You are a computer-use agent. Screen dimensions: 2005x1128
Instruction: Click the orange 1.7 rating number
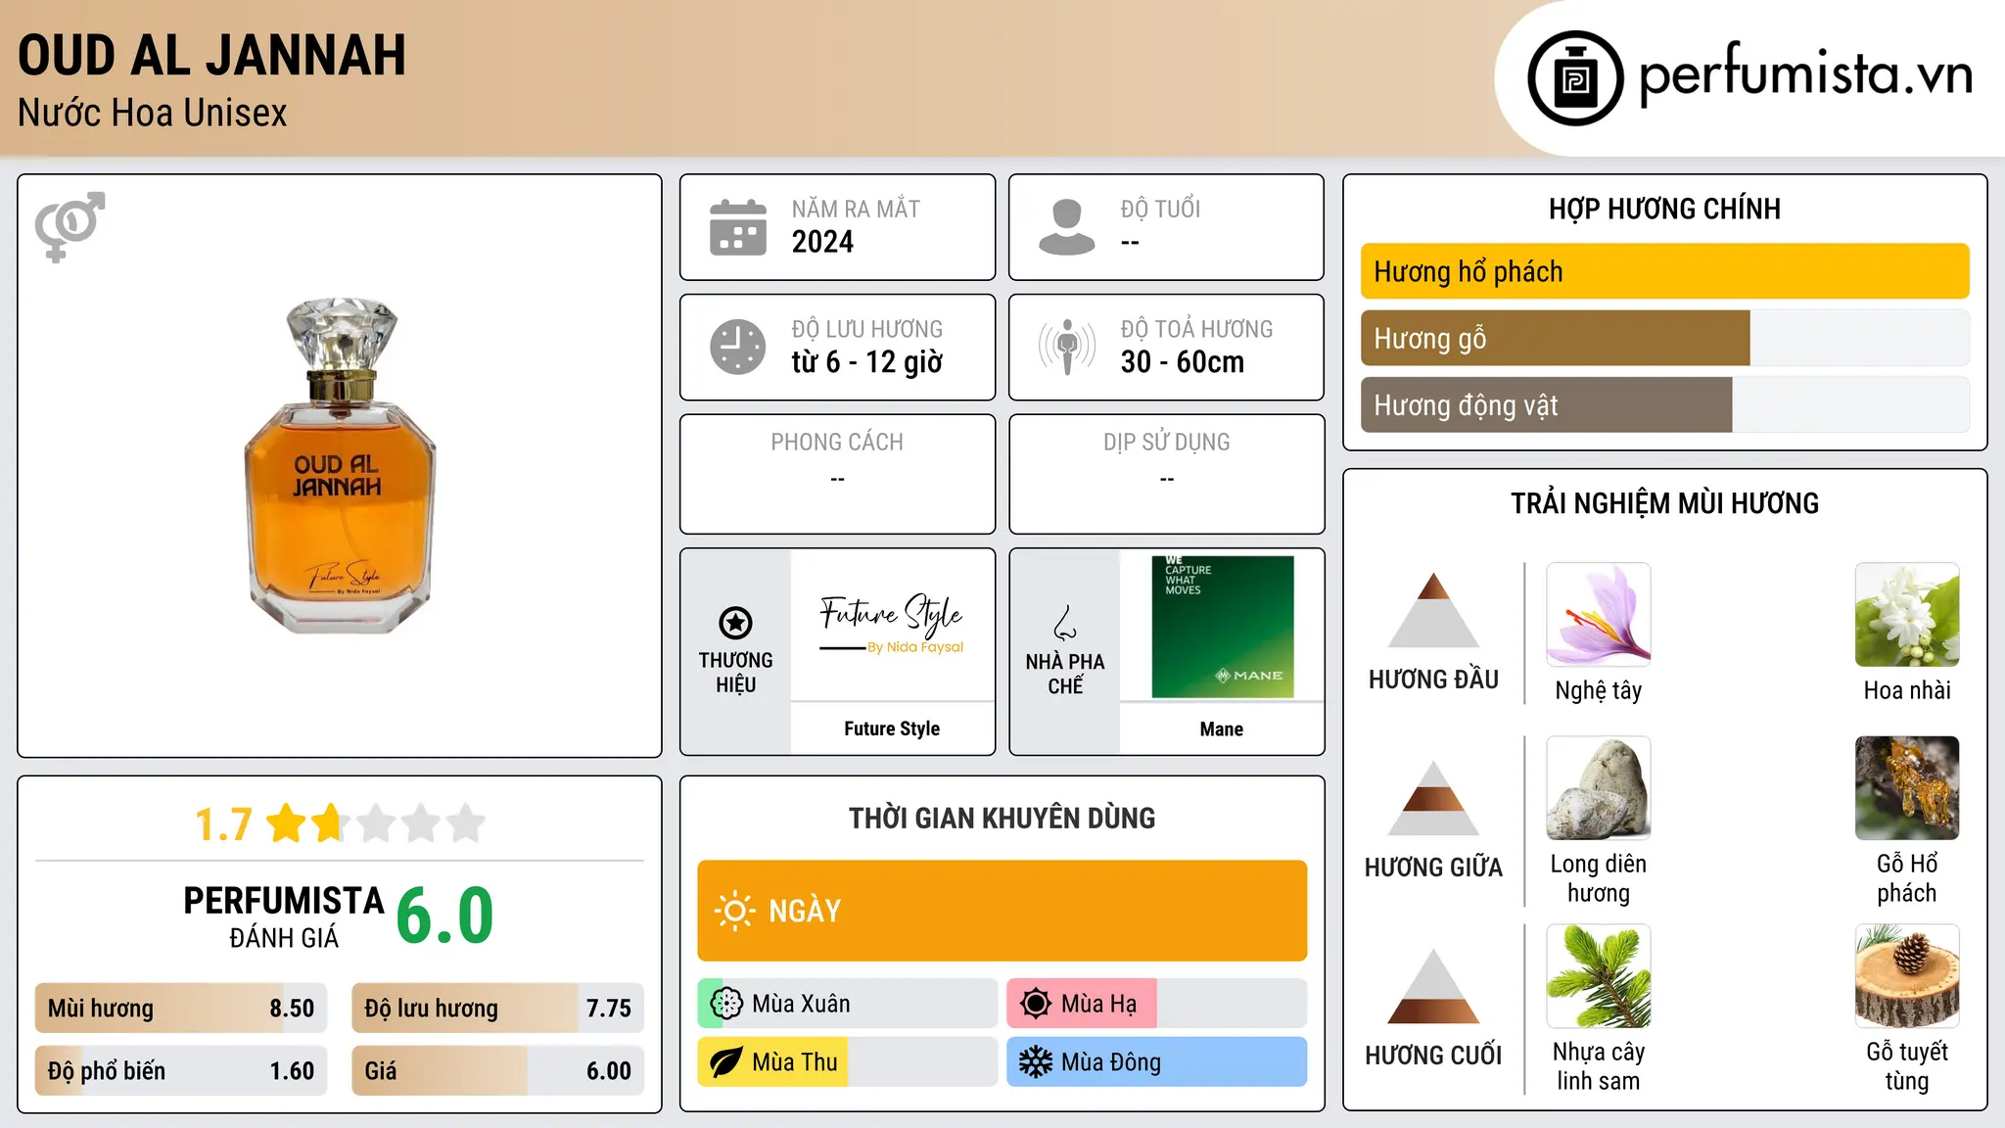(x=223, y=824)
